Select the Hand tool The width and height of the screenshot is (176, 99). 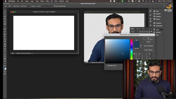tap(5, 59)
